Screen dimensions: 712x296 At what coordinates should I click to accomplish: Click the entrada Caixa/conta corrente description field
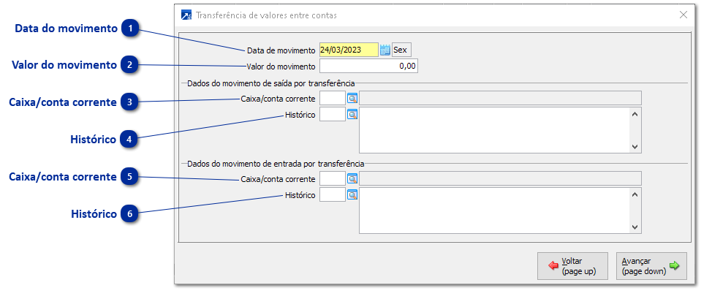(501, 178)
